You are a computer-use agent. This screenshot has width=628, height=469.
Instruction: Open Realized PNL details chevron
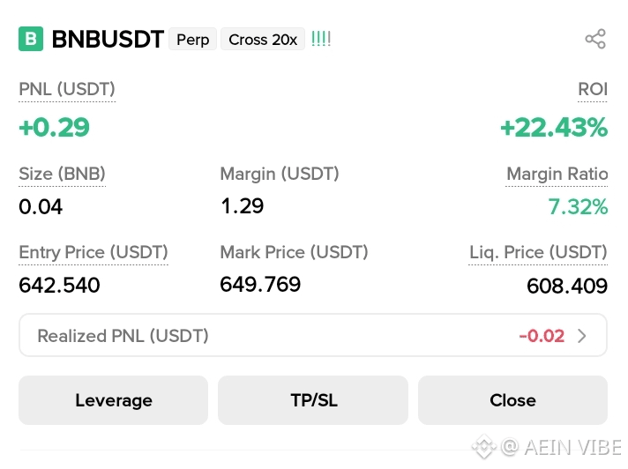582,336
